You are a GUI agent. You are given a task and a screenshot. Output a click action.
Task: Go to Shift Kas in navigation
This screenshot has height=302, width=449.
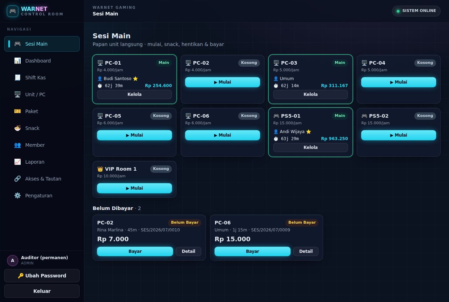tap(42, 78)
